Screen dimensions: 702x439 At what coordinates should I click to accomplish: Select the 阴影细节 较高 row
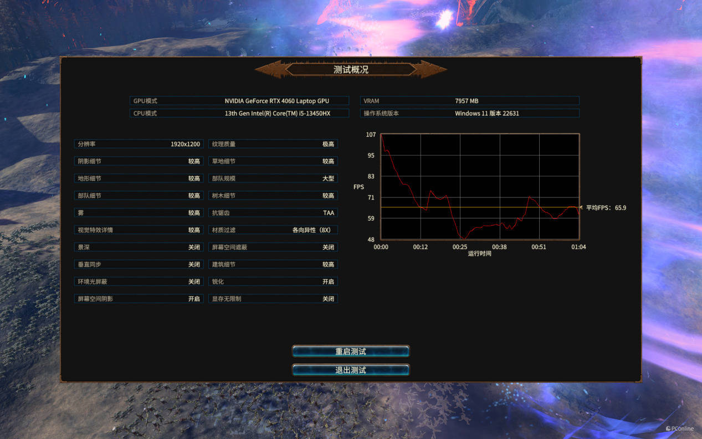point(139,161)
